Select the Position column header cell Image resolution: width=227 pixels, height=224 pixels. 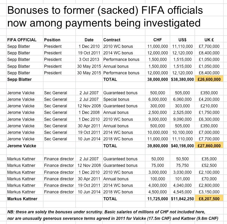coord(52,40)
